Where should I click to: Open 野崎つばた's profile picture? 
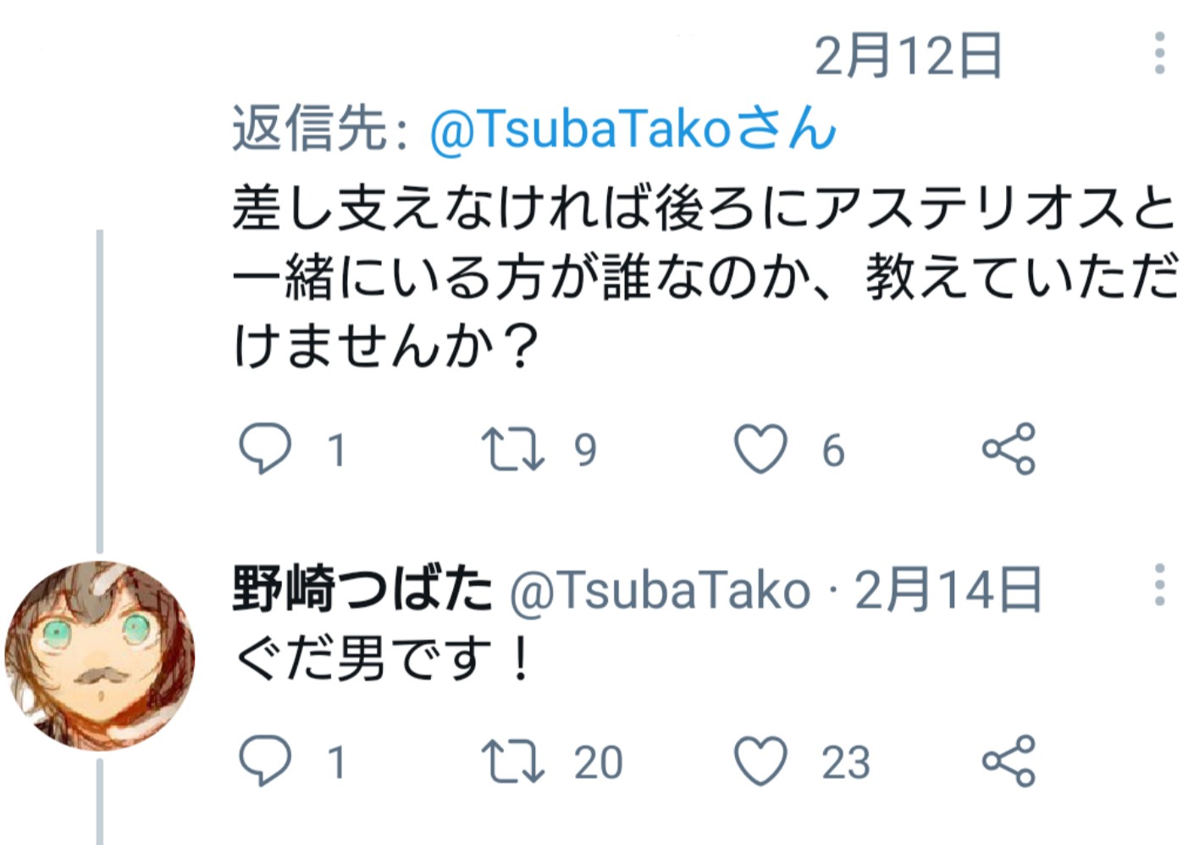tap(100, 655)
